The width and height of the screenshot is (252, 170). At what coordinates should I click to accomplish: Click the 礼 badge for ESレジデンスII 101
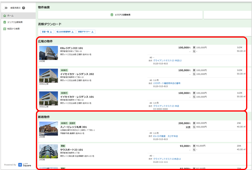click(x=194, y=51)
